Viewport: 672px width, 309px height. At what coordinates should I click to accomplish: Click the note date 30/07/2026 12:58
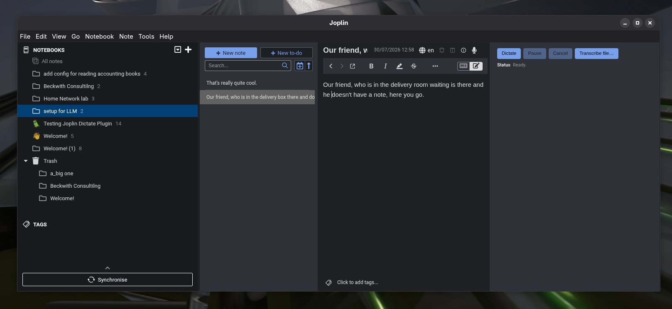click(x=394, y=50)
